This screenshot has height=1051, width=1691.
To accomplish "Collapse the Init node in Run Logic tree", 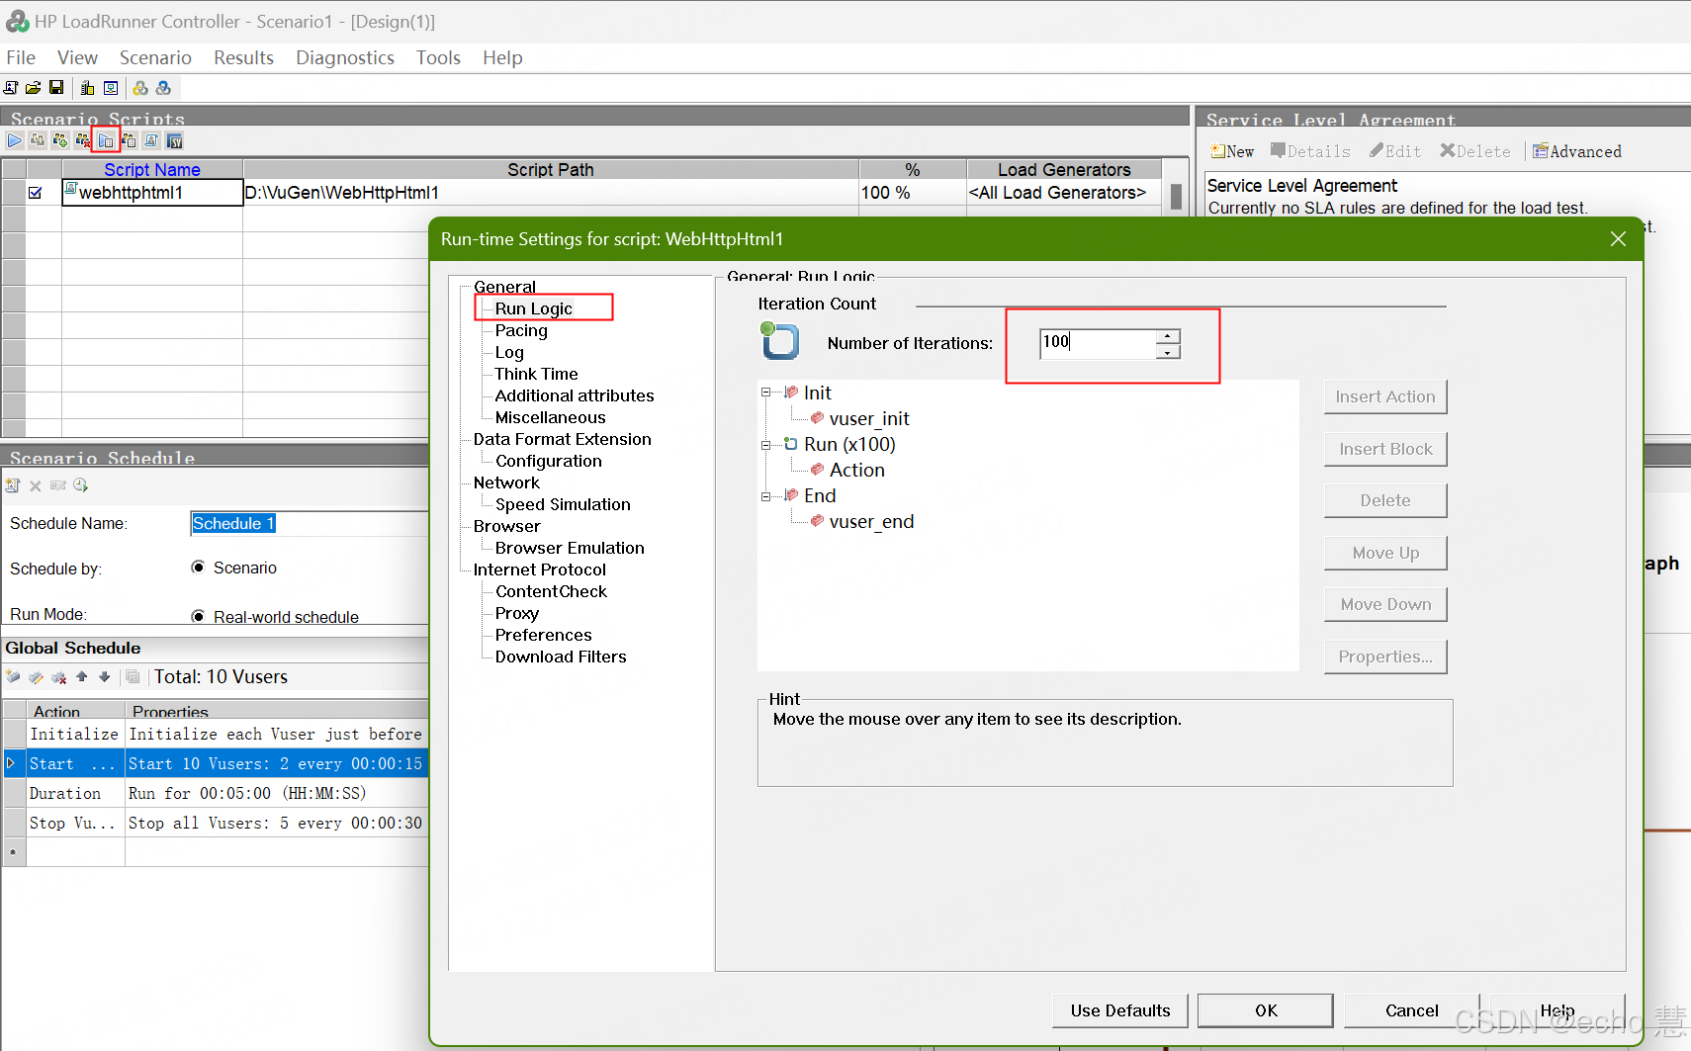I will (765, 393).
